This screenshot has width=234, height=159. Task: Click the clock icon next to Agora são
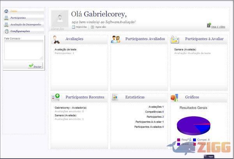[92, 27]
